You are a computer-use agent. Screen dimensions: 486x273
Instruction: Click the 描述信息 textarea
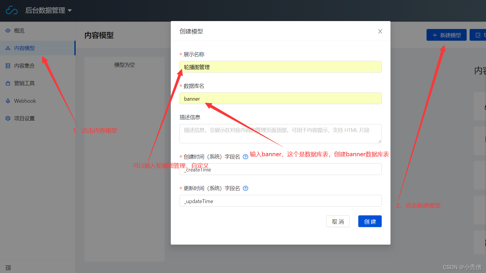280,134
